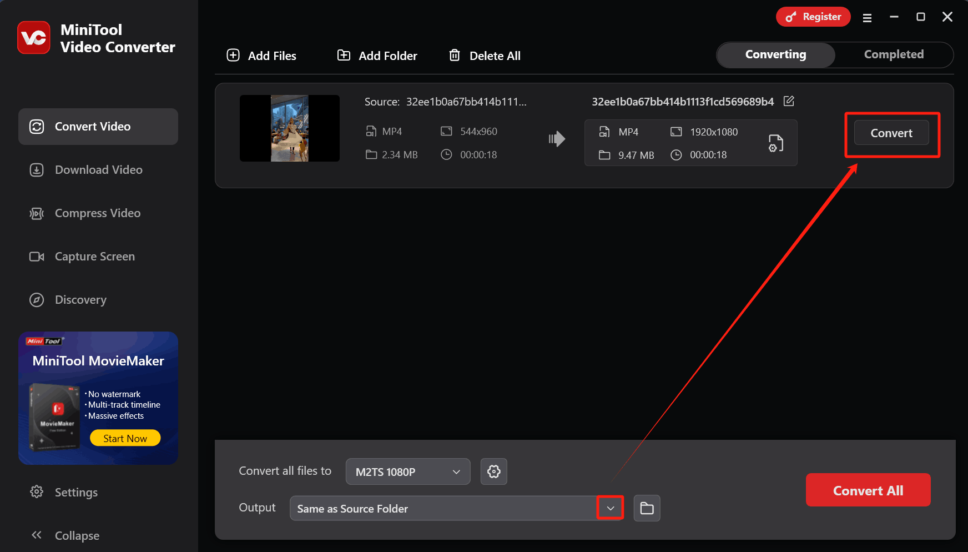
Task: Click the Convert button for the video
Action: 891,133
